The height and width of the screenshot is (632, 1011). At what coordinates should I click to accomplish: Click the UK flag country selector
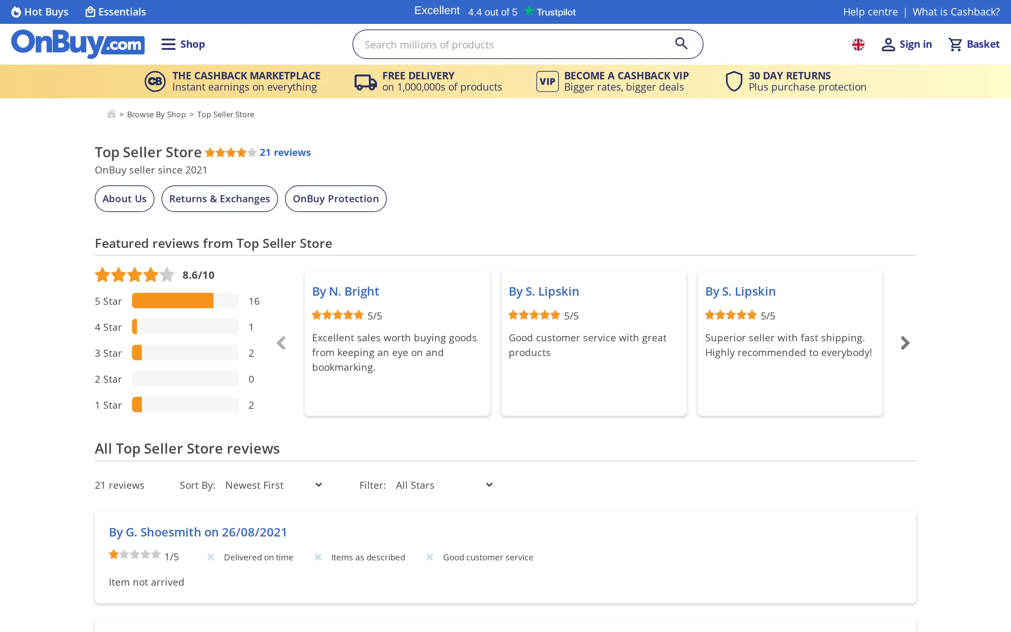point(858,44)
